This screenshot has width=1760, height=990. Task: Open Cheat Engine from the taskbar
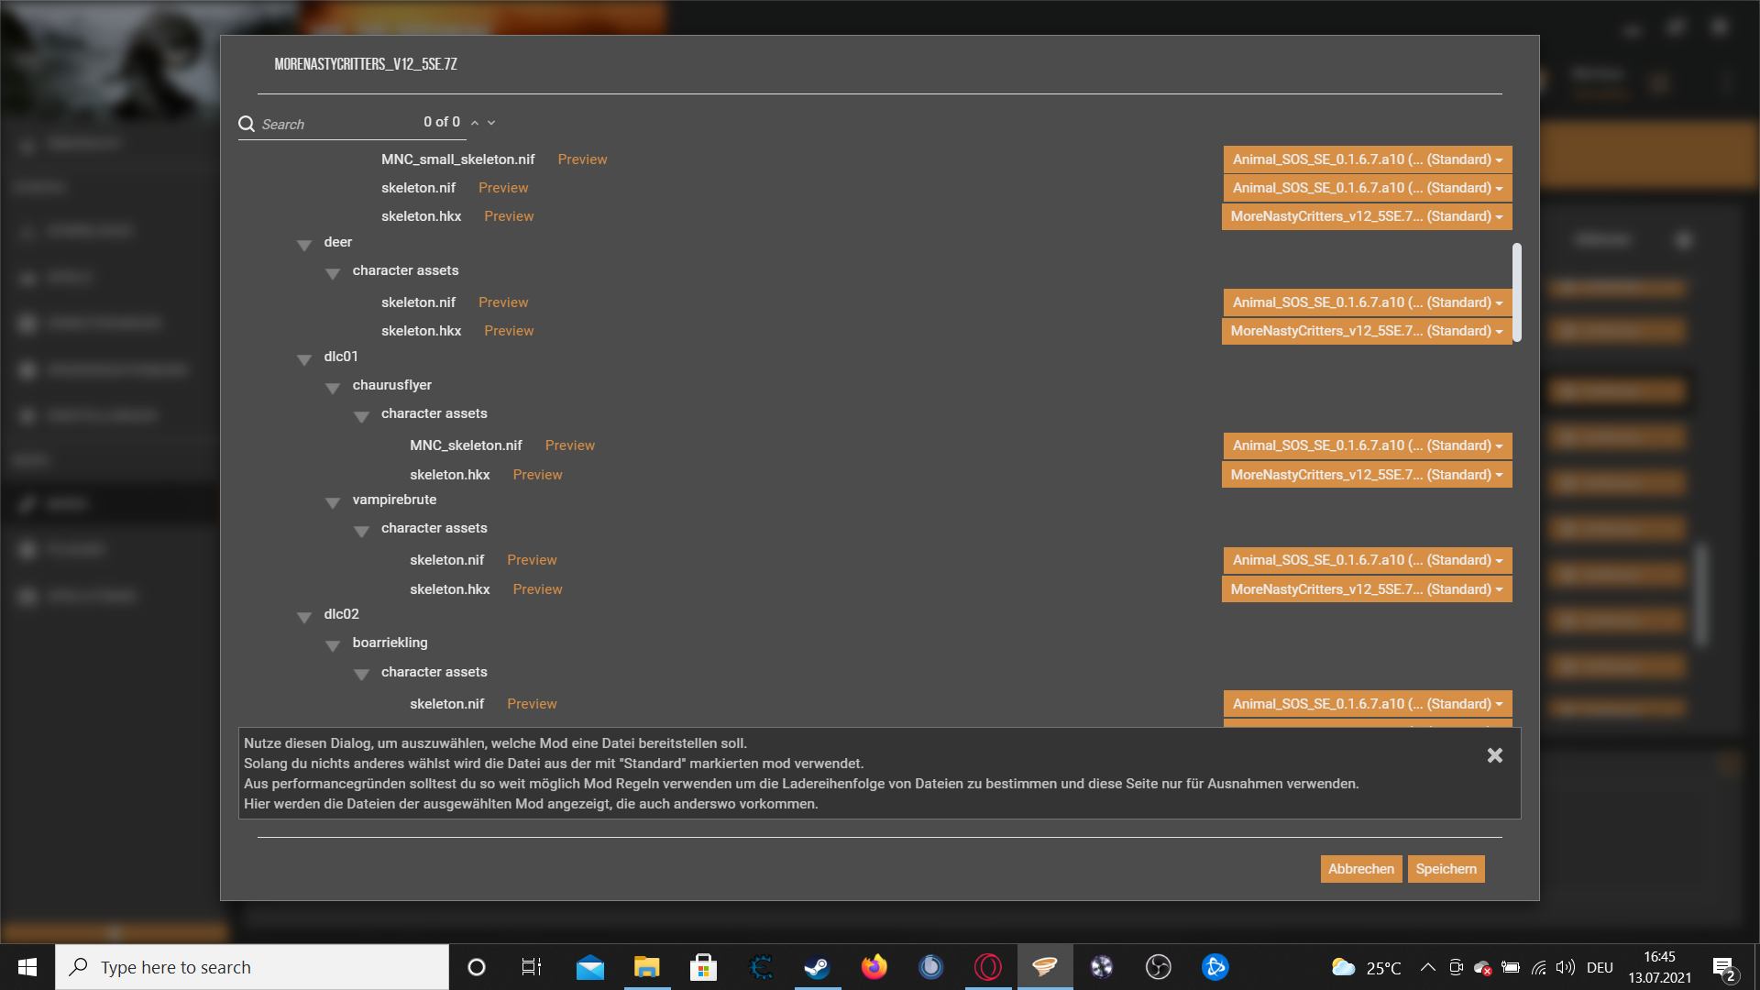pos(761,967)
